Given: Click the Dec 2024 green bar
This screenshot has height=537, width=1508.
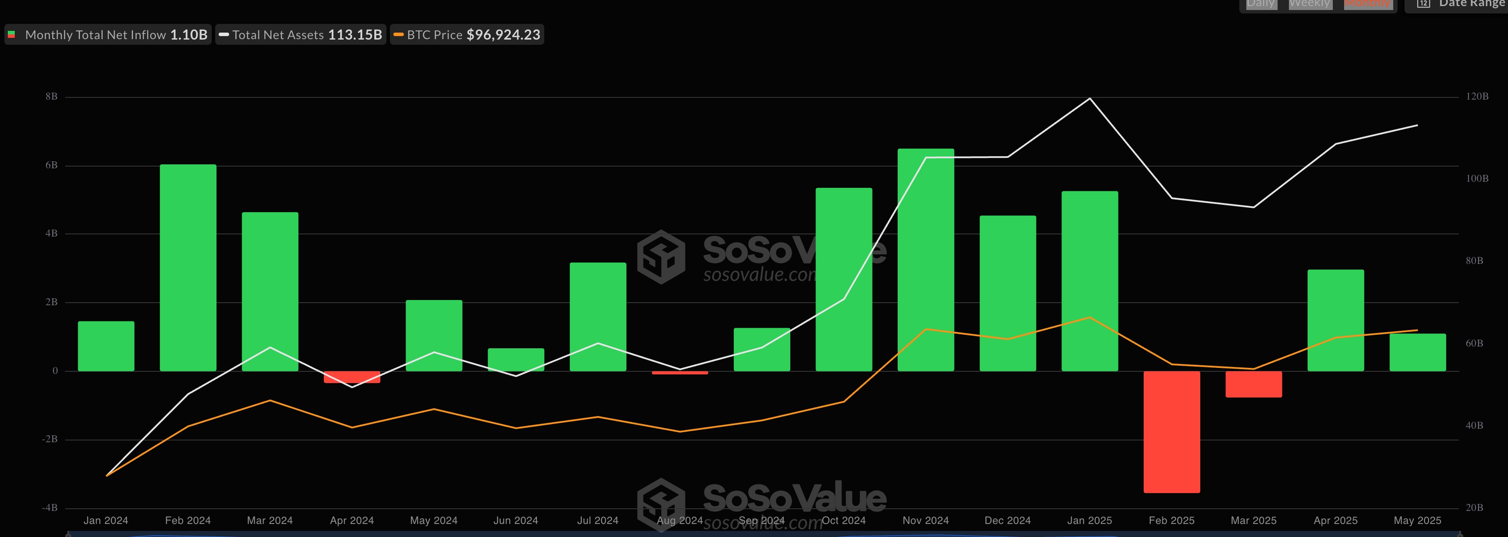Looking at the screenshot, I should pyautogui.click(x=1008, y=294).
